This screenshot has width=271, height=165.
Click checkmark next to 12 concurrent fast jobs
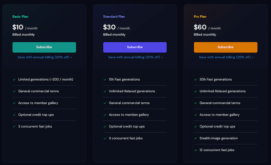point(196,150)
